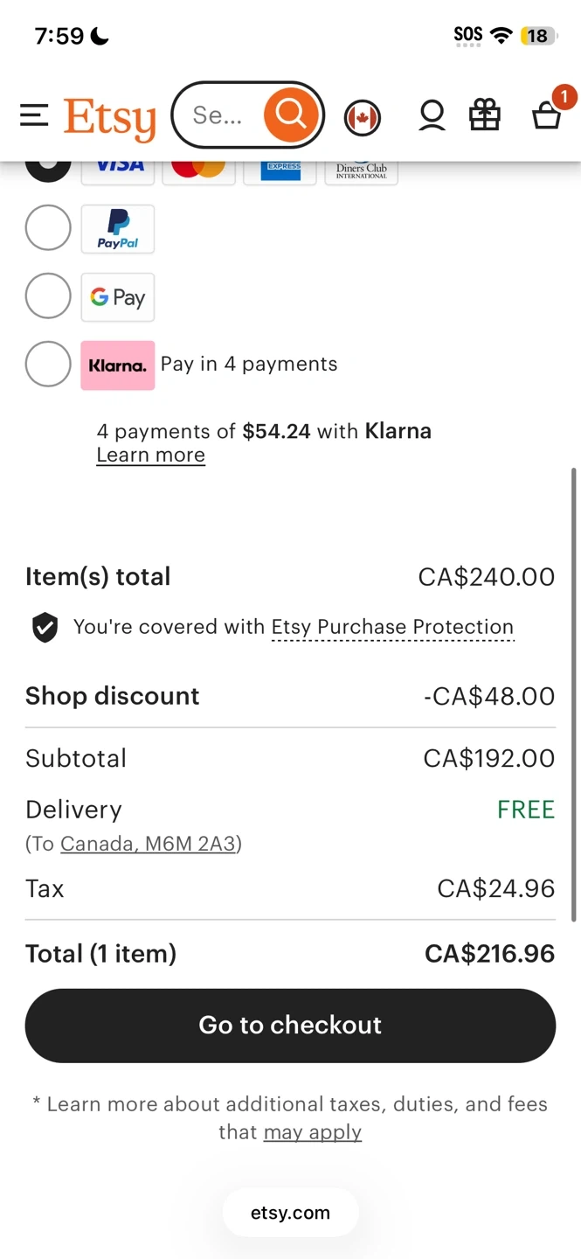Tap the search input field
The height and width of the screenshot is (1259, 581).
click(x=218, y=115)
